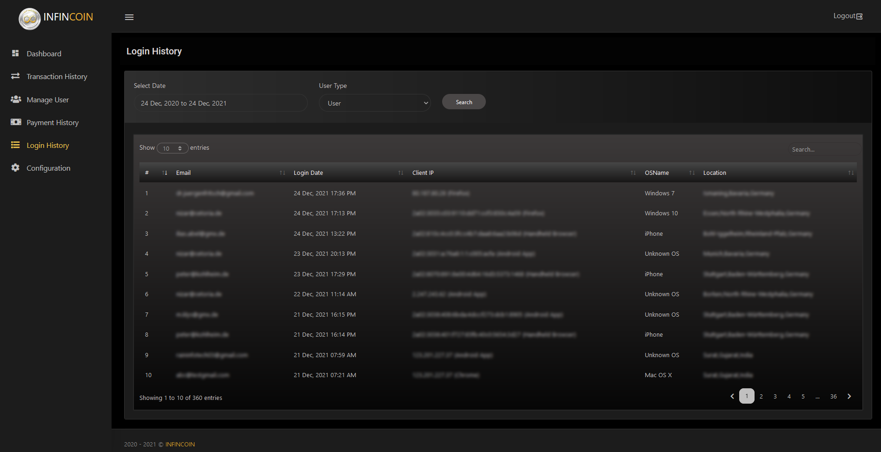
Task: Open Payment History menu item
Action: (x=53, y=123)
